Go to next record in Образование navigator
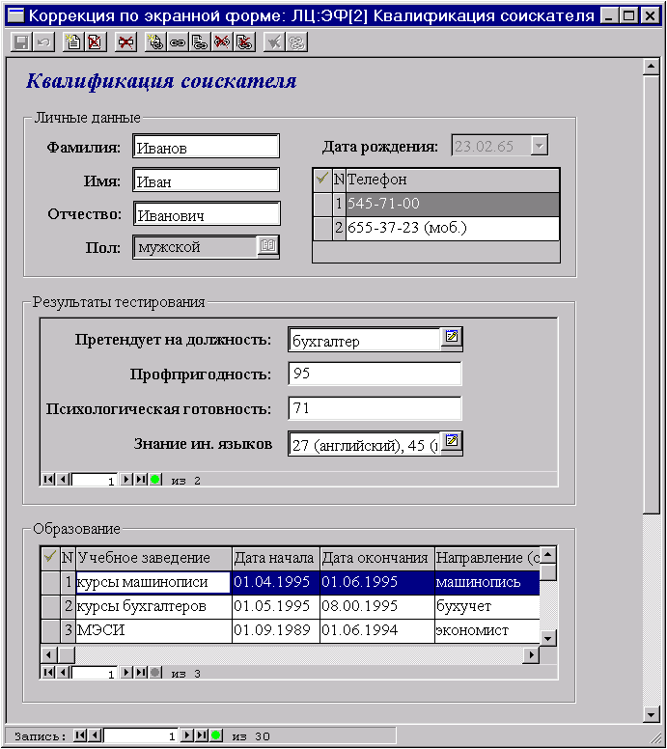 (126, 673)
